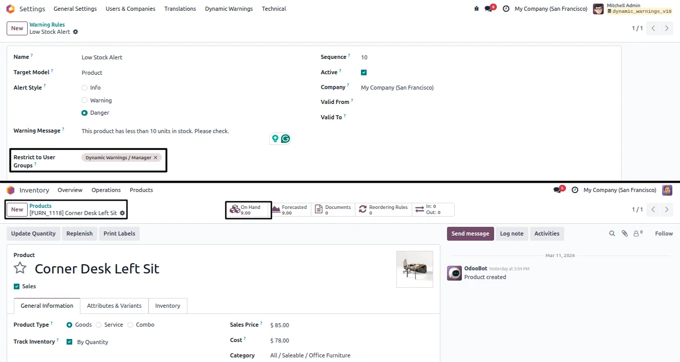Click Print Labels button
The image size is (680, 362).
coord(119,233)
